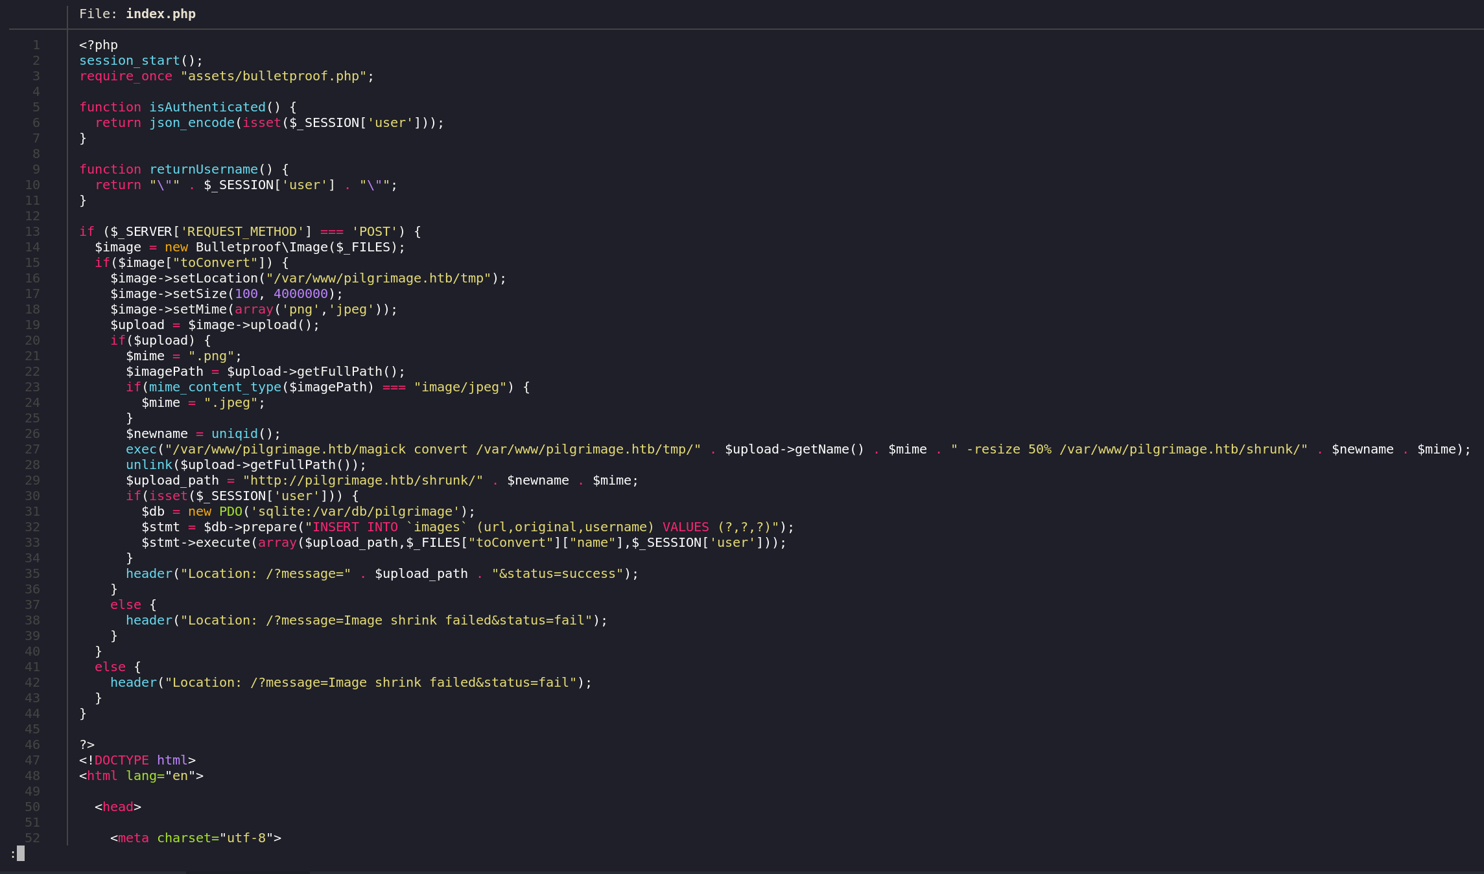Click the "http://pilgrimage.htb/shrunk/" string

(363, 480)
